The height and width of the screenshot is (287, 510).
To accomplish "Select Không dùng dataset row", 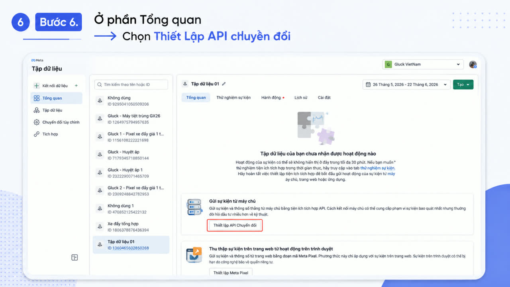I will point(131,101).
